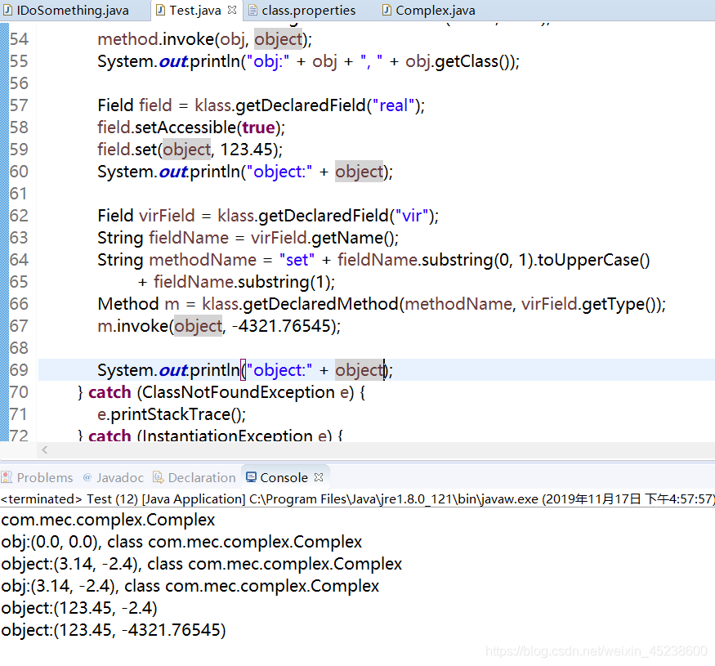Click the string "set" on line 64
This screenshot has width=715, height=666.
(297, 260)
